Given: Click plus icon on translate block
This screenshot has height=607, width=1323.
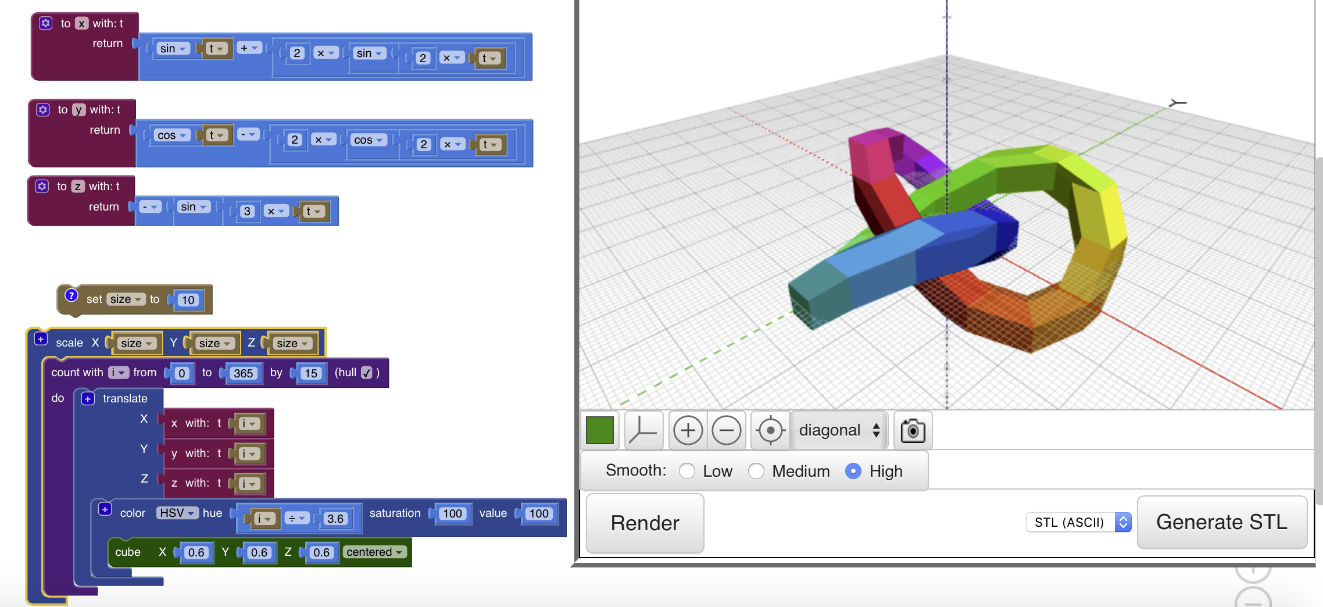Looking at the screenshot, I should click(88, 399).
